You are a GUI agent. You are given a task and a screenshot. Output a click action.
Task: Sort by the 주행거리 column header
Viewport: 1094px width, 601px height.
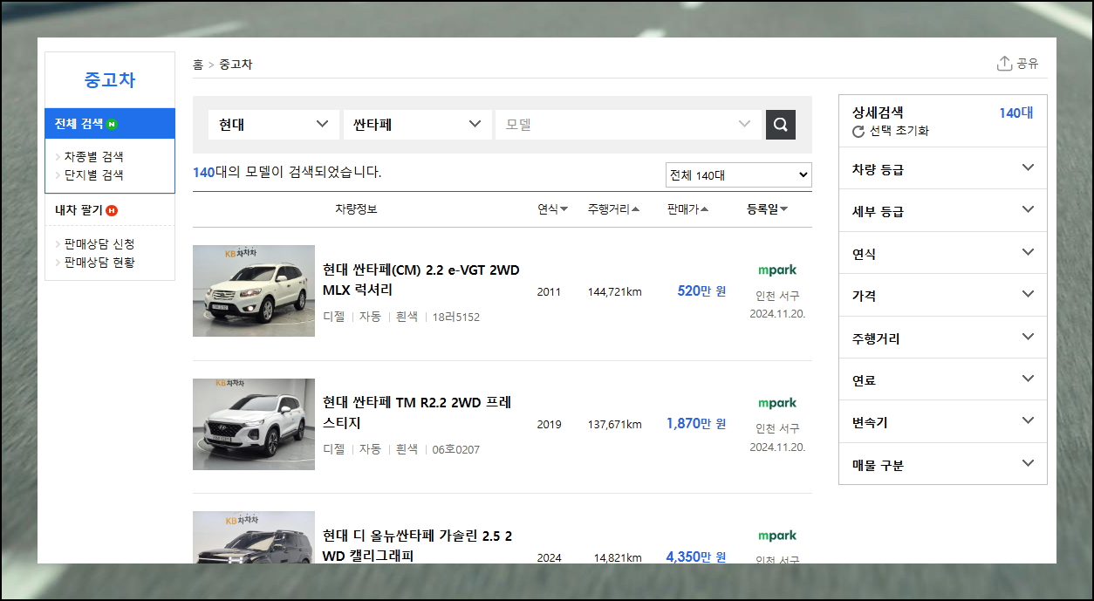613,209
